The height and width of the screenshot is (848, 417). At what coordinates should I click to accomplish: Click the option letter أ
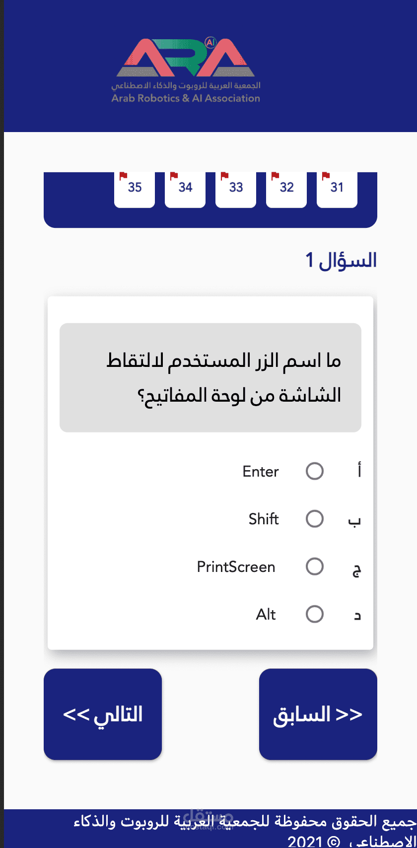click(x=359, y=471)
